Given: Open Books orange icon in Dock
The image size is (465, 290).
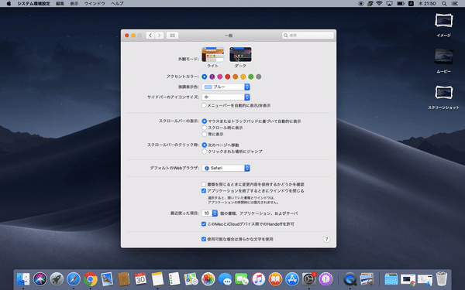Looking at the screenshot, I should (x=275, y=279).
